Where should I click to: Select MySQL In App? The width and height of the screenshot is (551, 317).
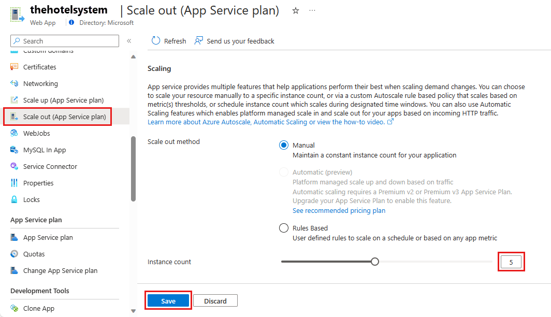[44, 150]
